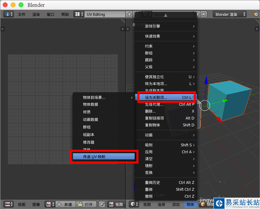Expand the 3D view toolshelf plus

(128, 29)
